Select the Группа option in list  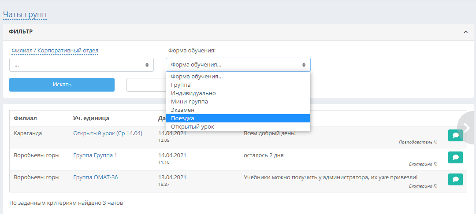[238, 85]
